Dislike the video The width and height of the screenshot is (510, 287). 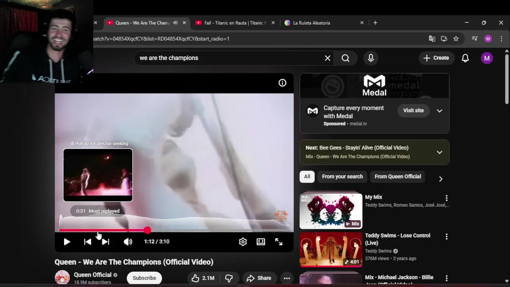point(229,278)
